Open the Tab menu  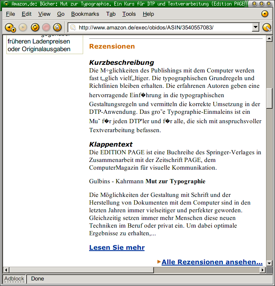111,14
